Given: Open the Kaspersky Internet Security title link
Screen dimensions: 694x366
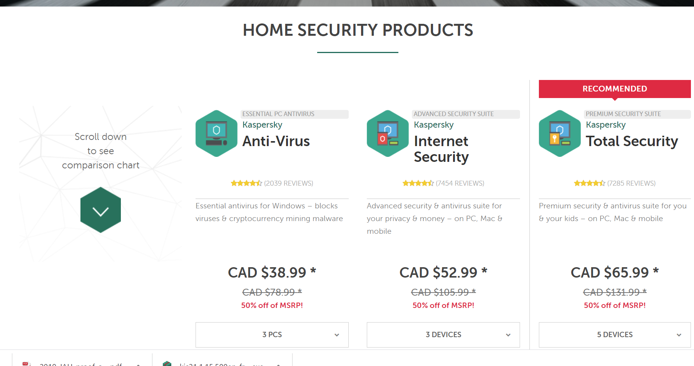Looking at the screenshot, I should 441,149.
